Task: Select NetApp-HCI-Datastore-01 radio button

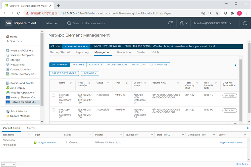Action: [x=53, y=95]
